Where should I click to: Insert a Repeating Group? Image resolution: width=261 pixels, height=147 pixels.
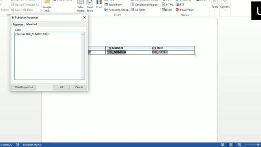[117, 10]
